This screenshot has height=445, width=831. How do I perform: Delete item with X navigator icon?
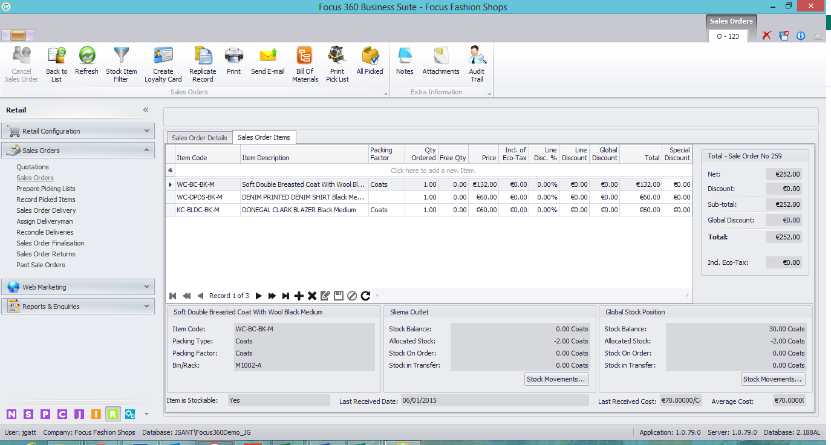[312, 296]
